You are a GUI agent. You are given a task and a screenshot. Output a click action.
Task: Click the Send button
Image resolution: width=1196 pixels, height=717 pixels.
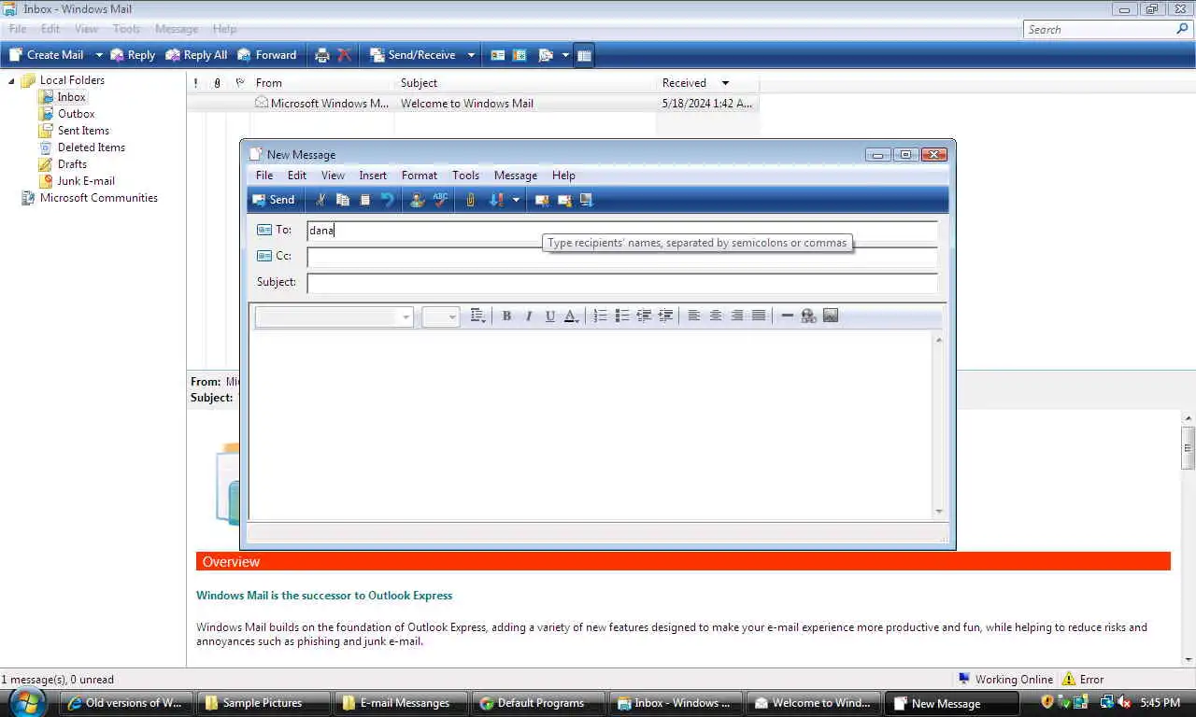(x=273, y=200)
